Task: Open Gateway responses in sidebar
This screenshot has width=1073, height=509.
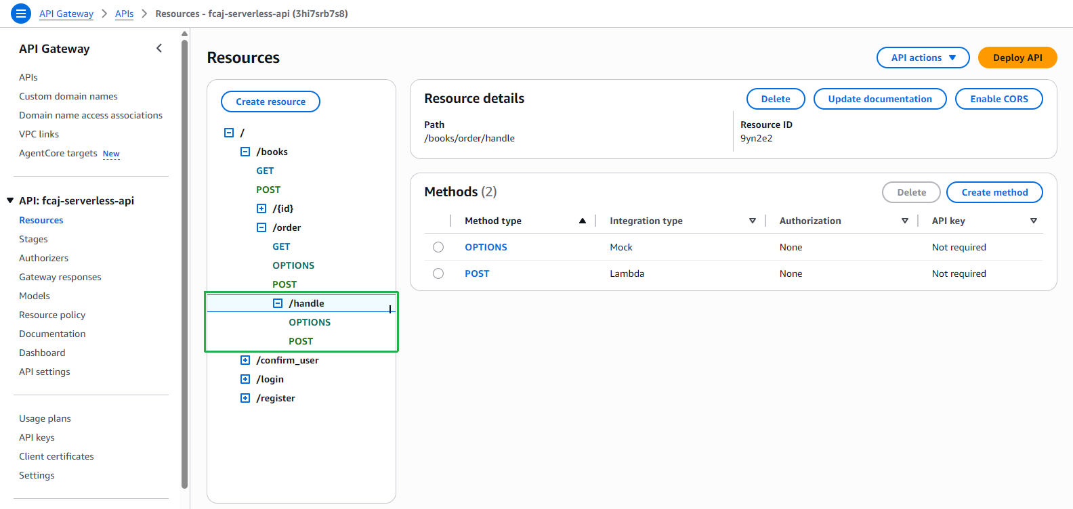Action: click(60, 277)
